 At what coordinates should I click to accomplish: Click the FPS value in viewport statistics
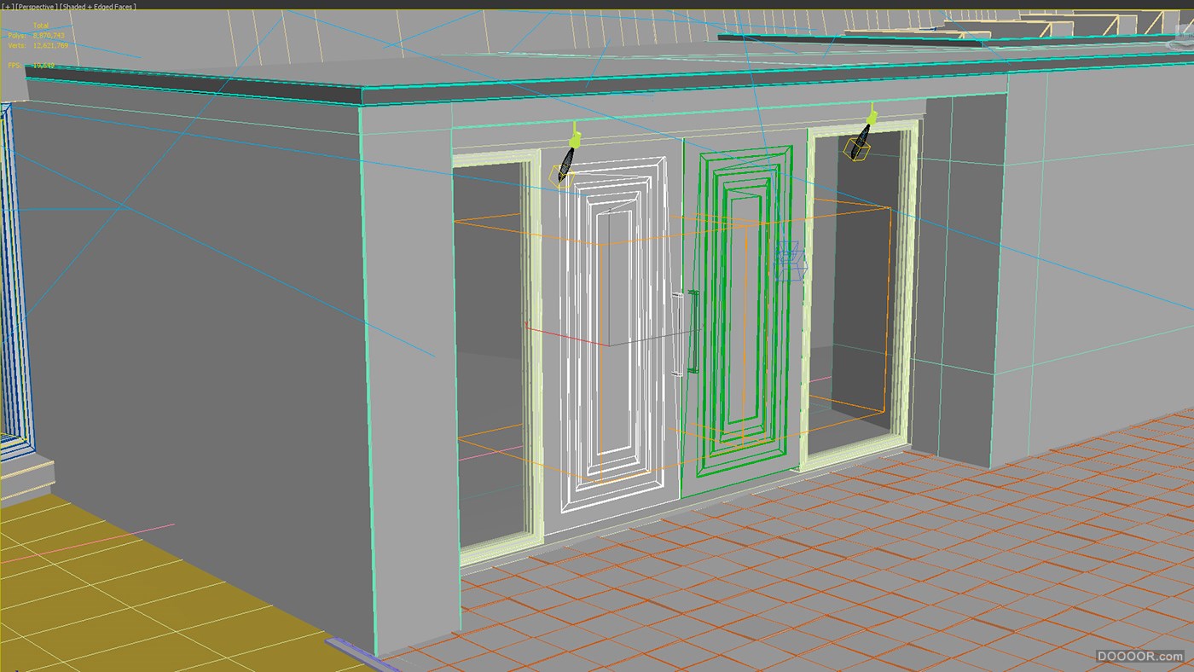(x=44, y=65)
